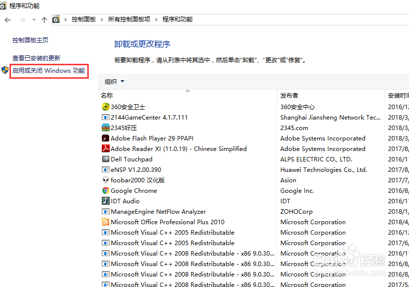The width and height of the screenshot is (409, 287).
Task: Click publisher Google Inc. cell
Action: 297,190
